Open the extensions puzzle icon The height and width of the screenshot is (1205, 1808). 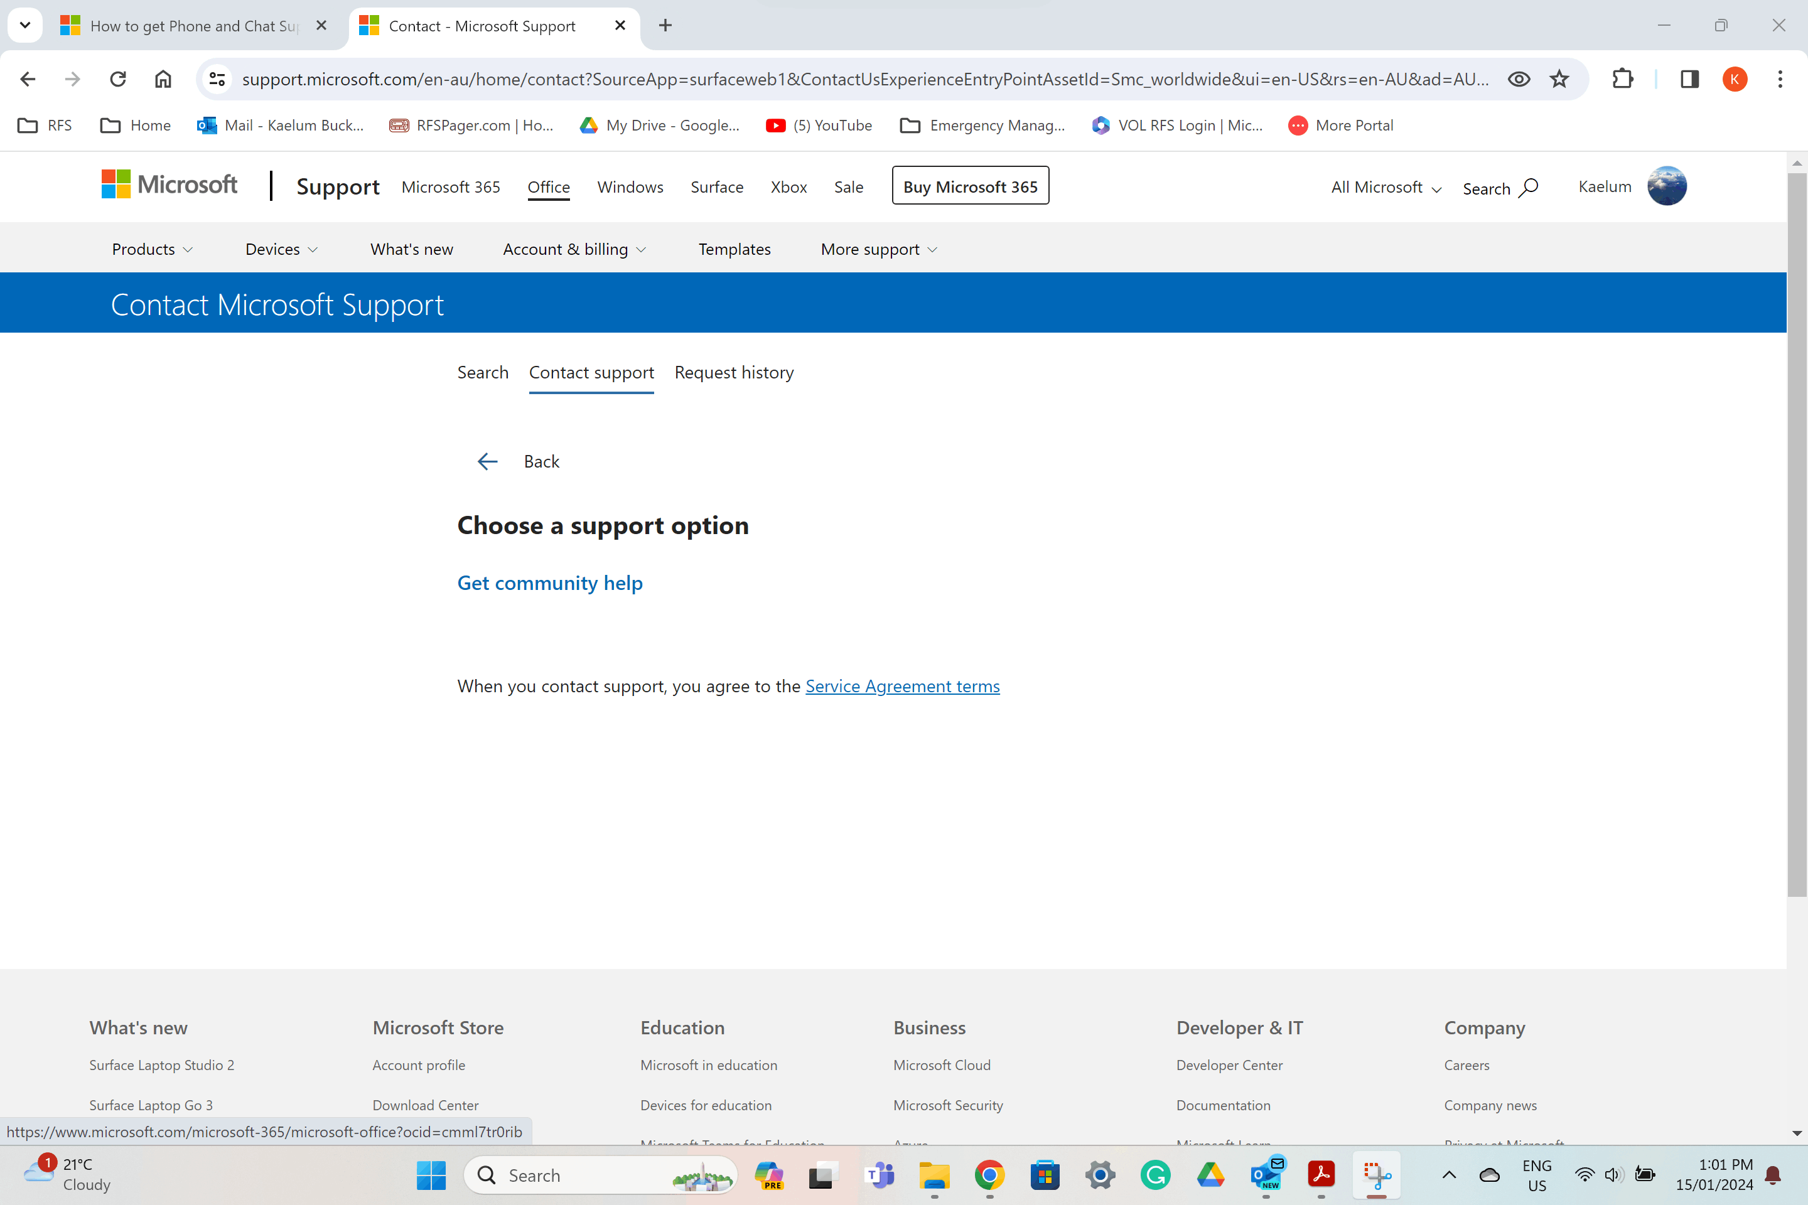pyautogui.click(x=1622, y=79)
